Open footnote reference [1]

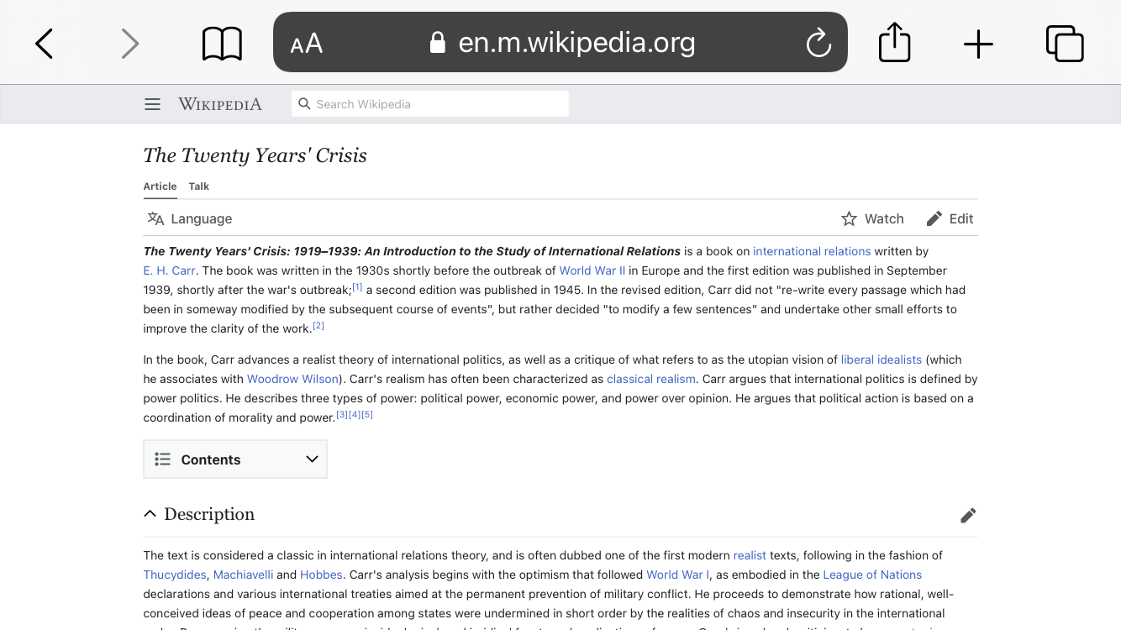[x=357, y=287]
